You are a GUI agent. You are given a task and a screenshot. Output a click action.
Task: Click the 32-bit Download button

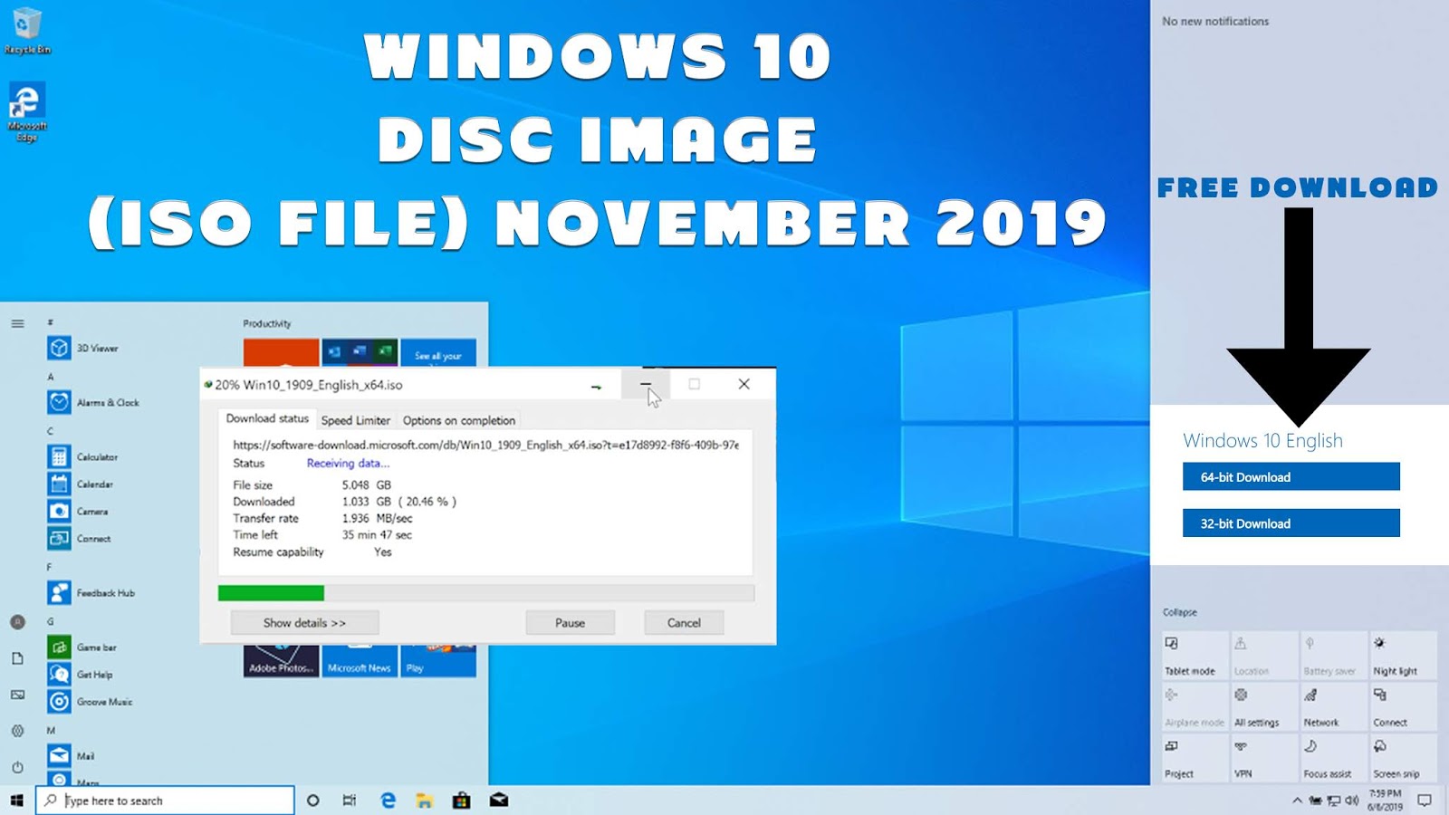1291,523
